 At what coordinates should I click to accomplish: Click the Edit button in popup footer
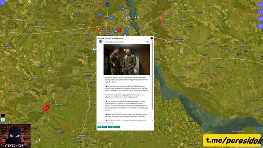pos(99,127)
